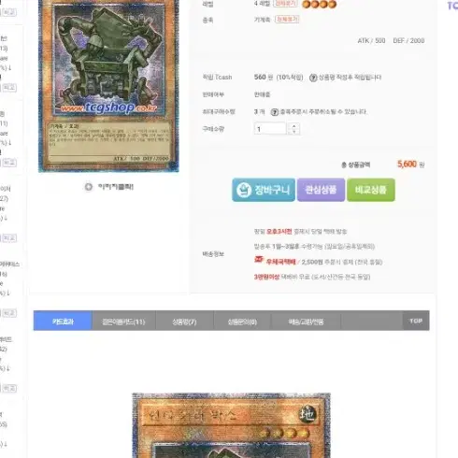
Task: Switch to the 같은이름카드(11) tab
Action: (123, 321)
